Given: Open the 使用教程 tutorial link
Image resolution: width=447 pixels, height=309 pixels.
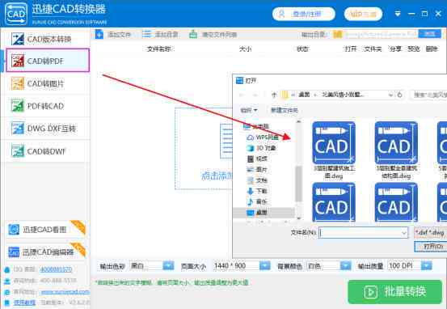Looking at the screenshot, I should pyautogui.click(x=24, y=303).
